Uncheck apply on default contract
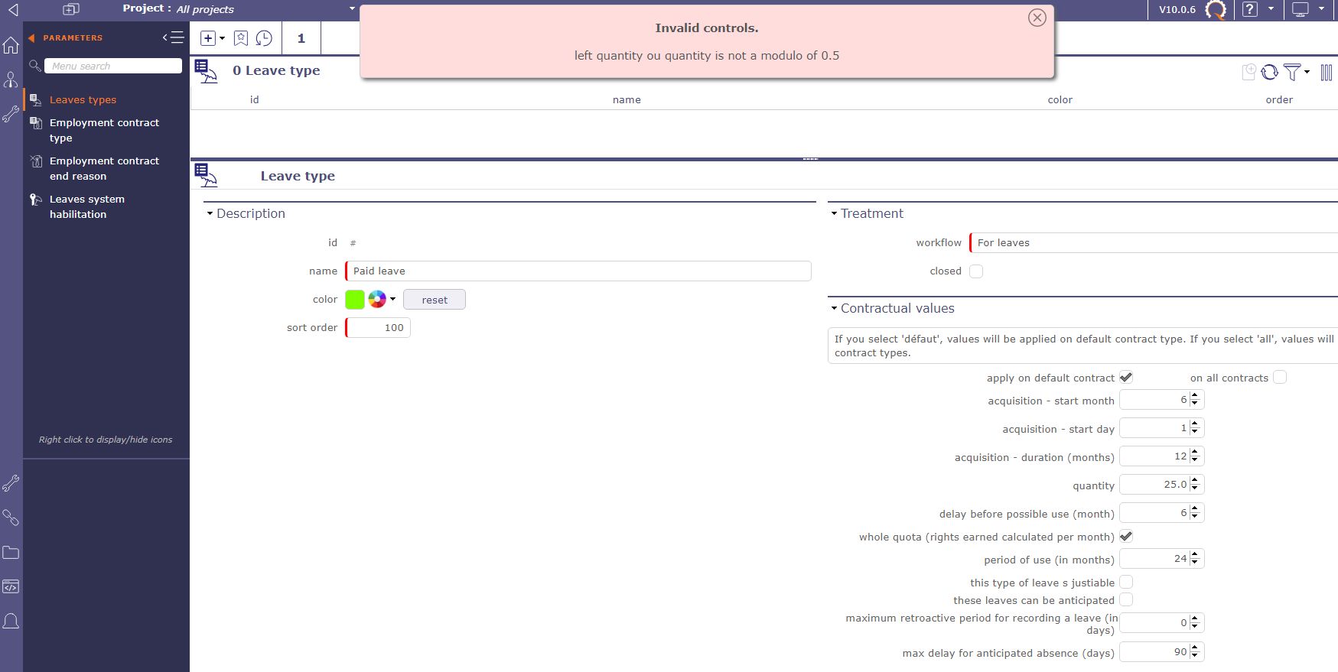Image resolution: width=1338 pixels, height=672 pixels. 1126,377
